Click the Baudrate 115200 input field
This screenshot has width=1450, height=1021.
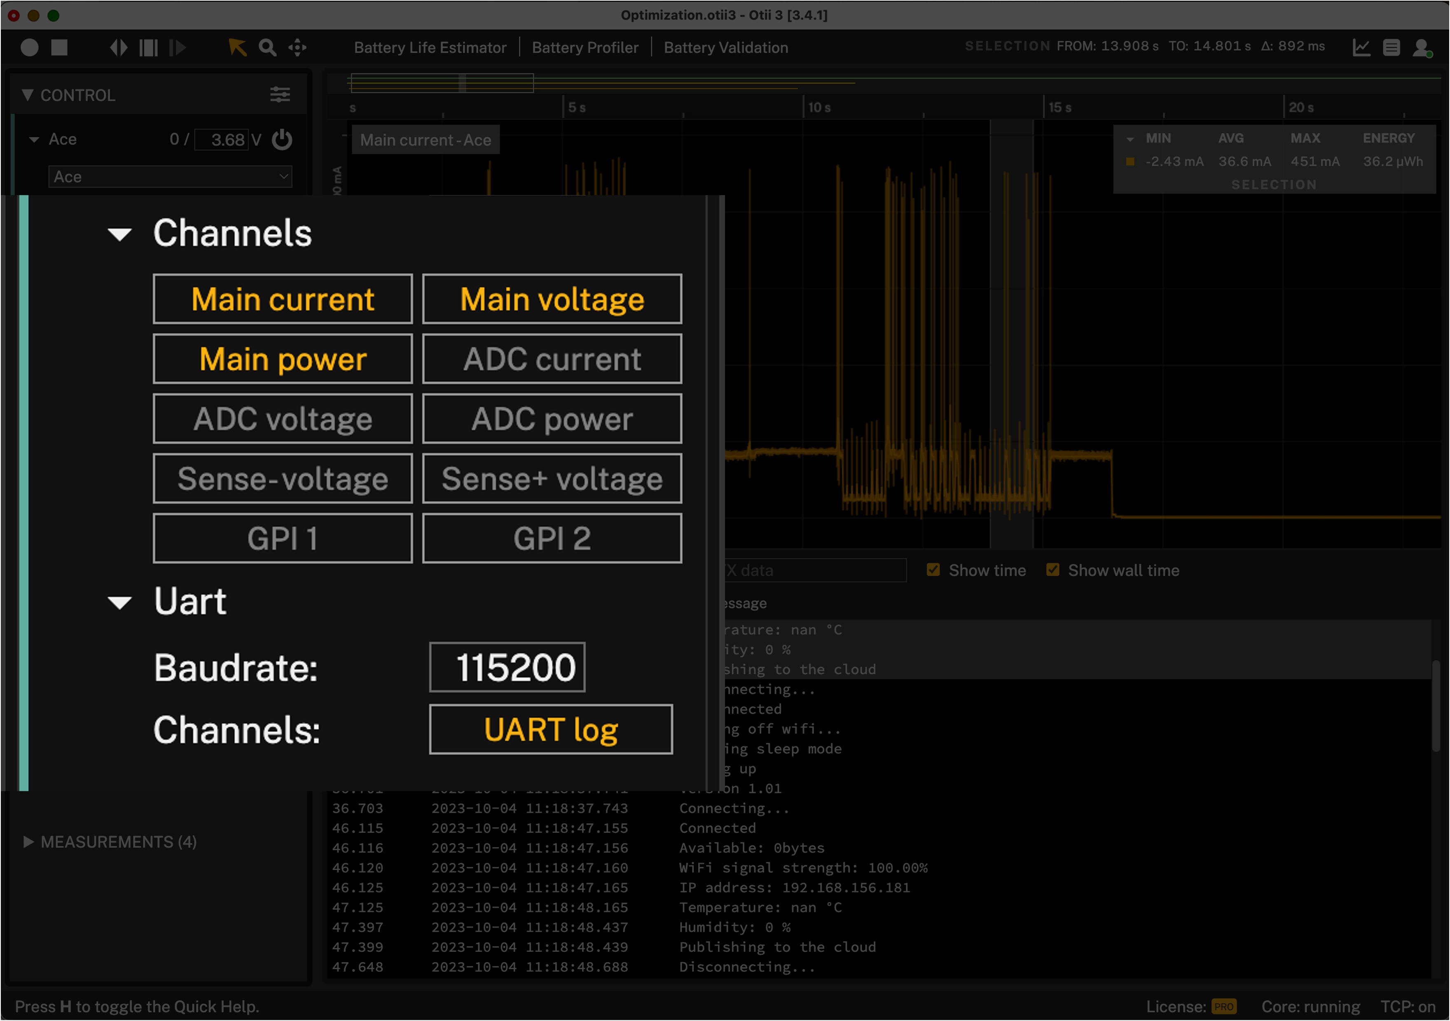point(507,667)
